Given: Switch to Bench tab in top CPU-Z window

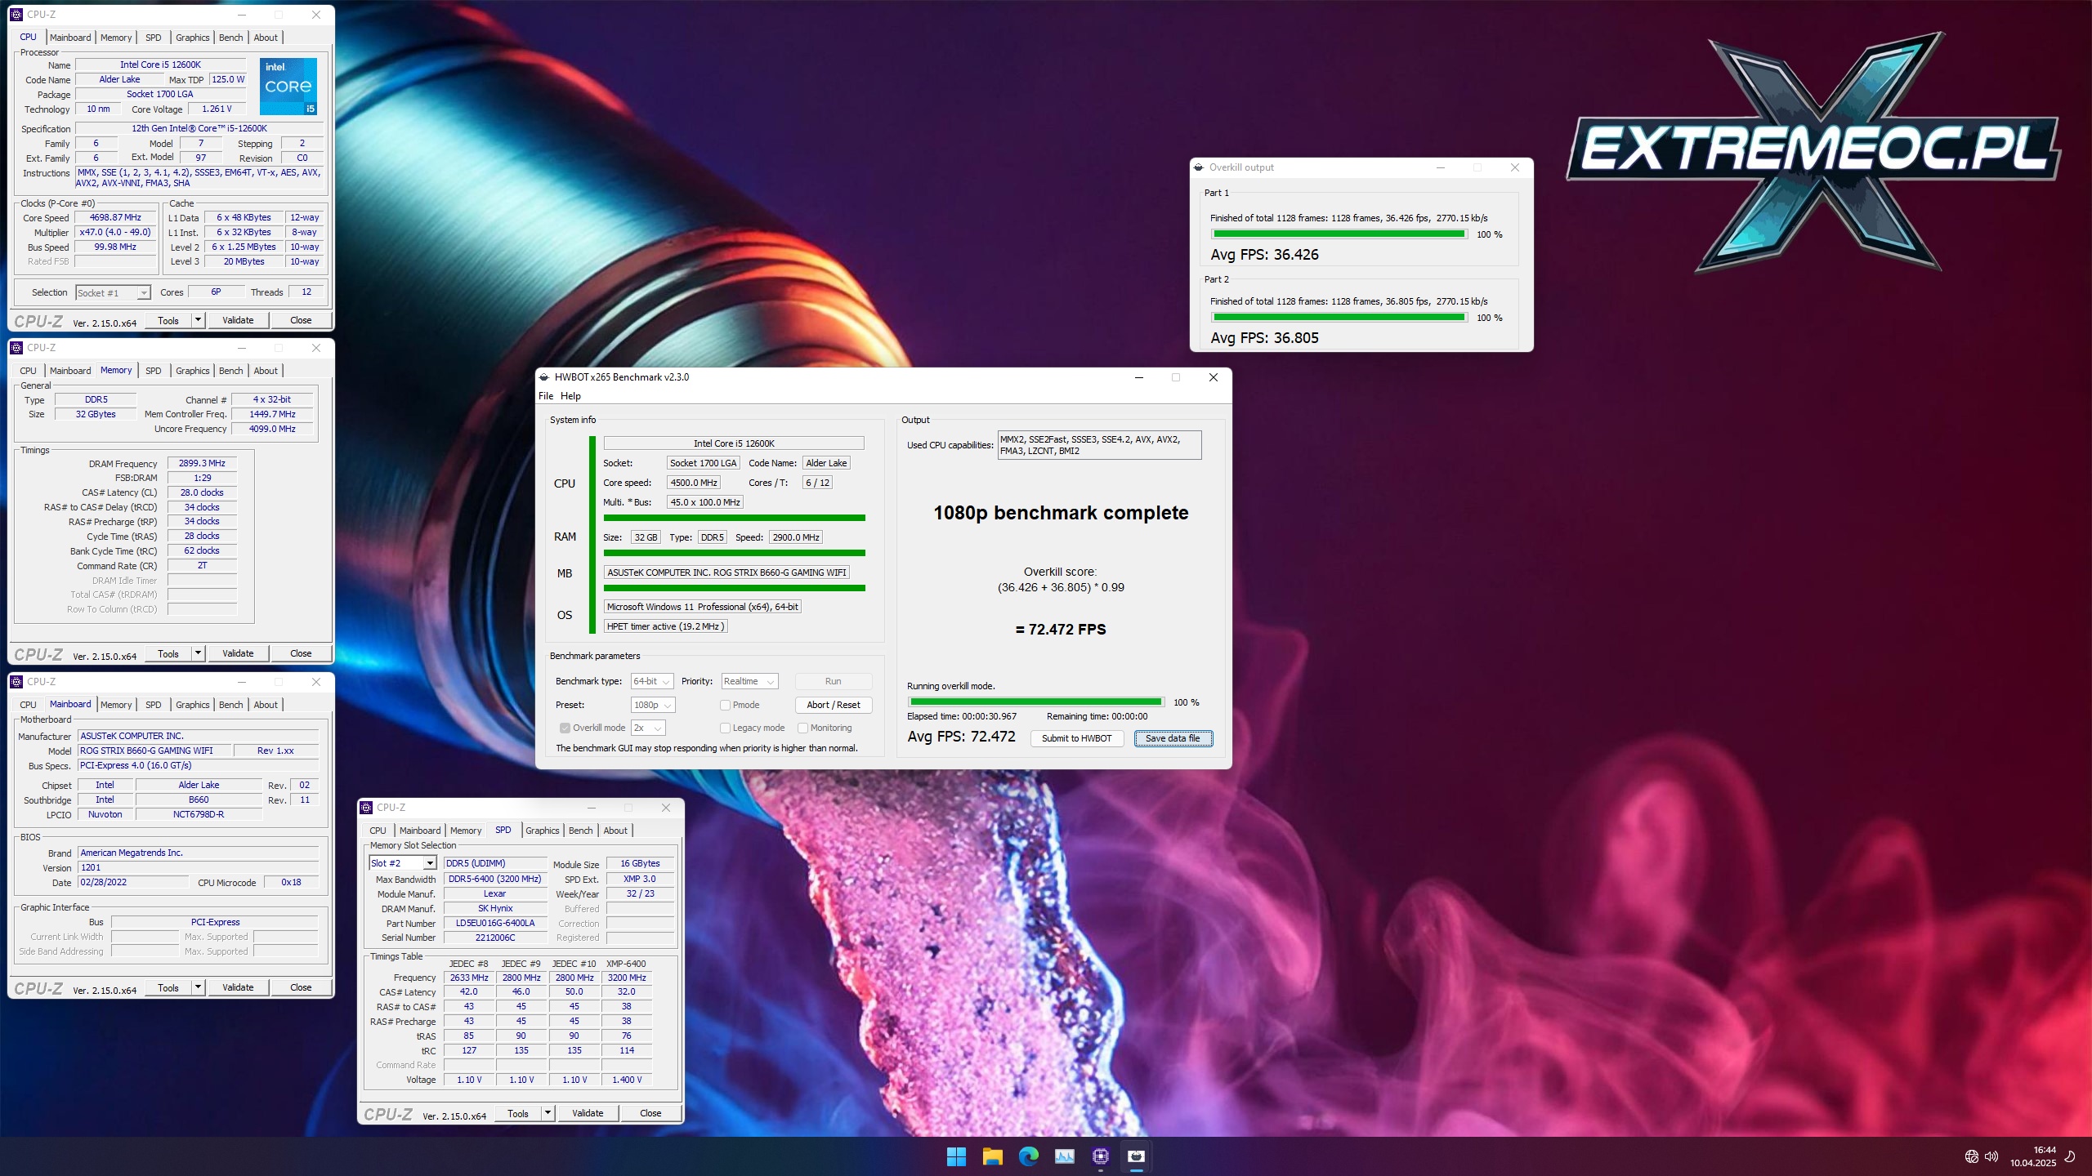Looking at the screenshot, I should [231, 38].
